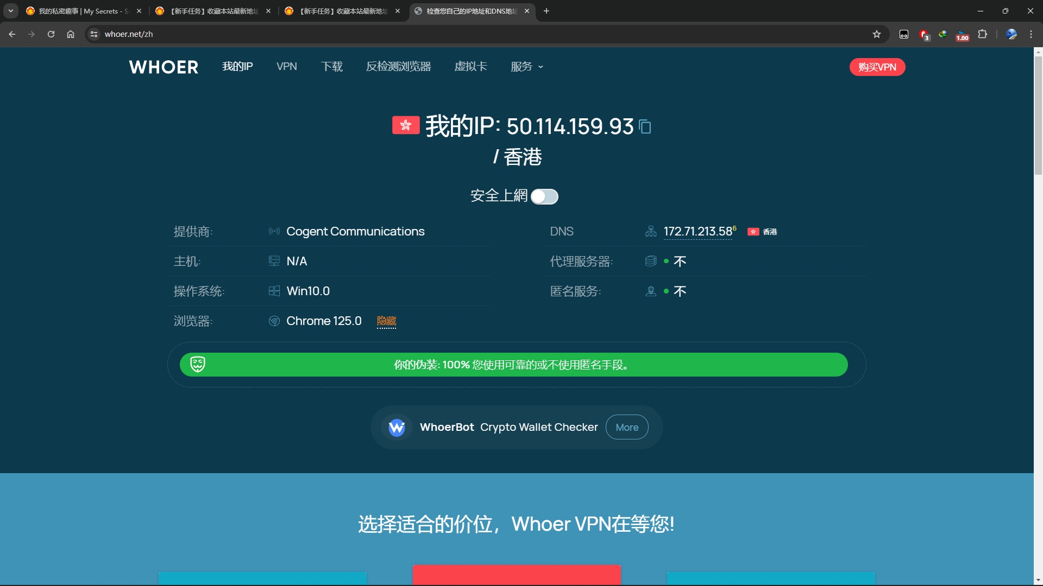
Task: Click the 隐藏 link next to Chrome 125.0
Action: coord(386,321)
